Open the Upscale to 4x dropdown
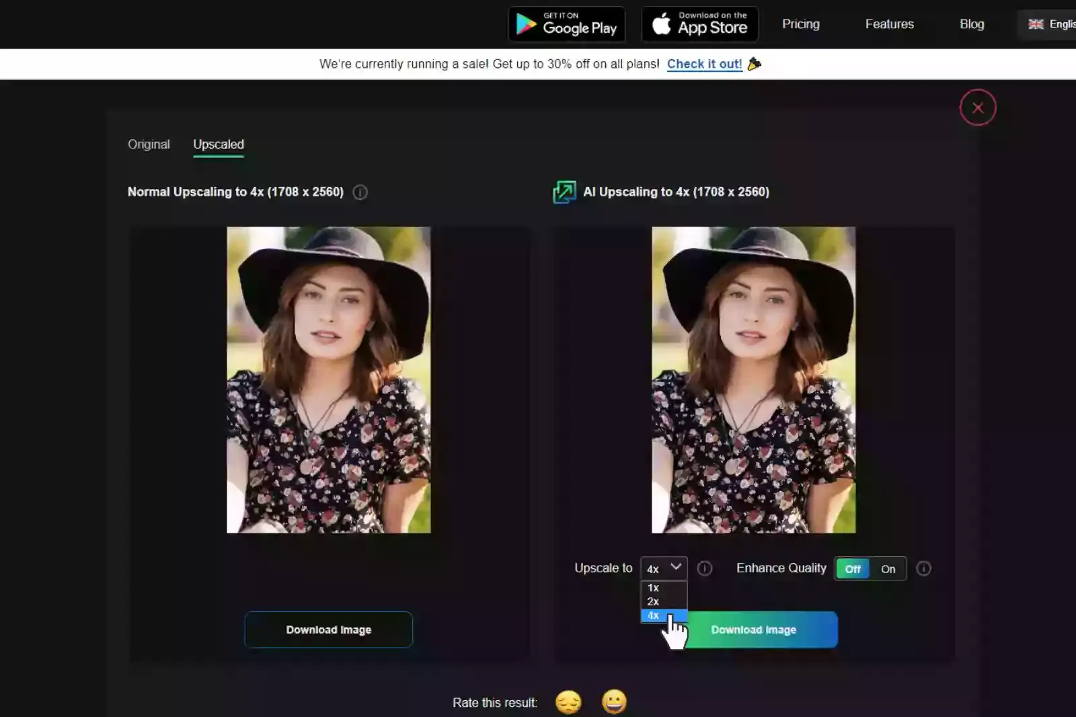Screen dimensions: 1076x717 664,568
